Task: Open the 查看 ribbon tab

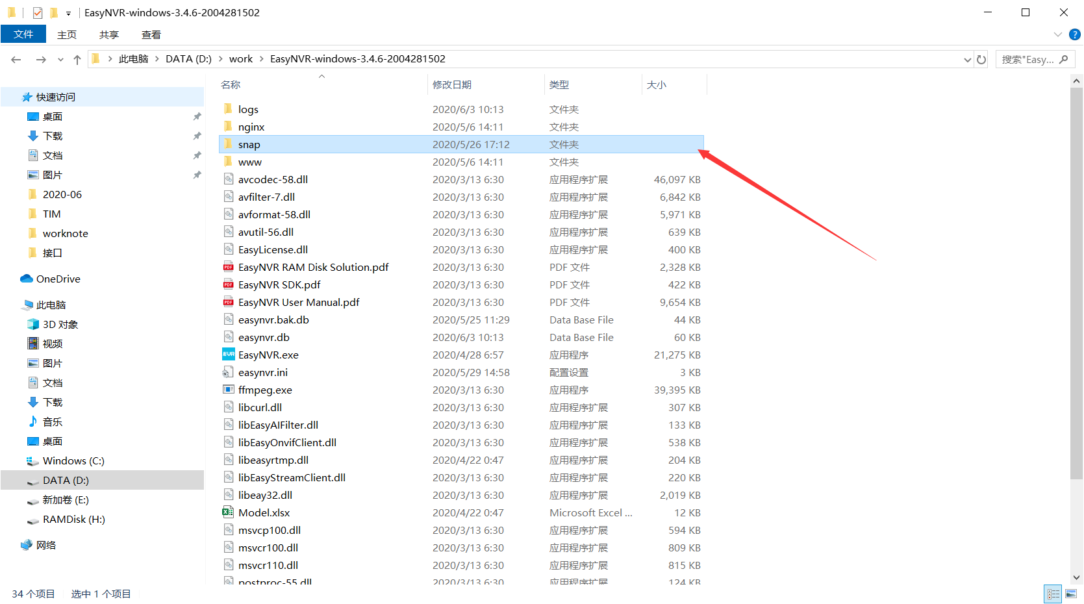Action: [151, 34]
